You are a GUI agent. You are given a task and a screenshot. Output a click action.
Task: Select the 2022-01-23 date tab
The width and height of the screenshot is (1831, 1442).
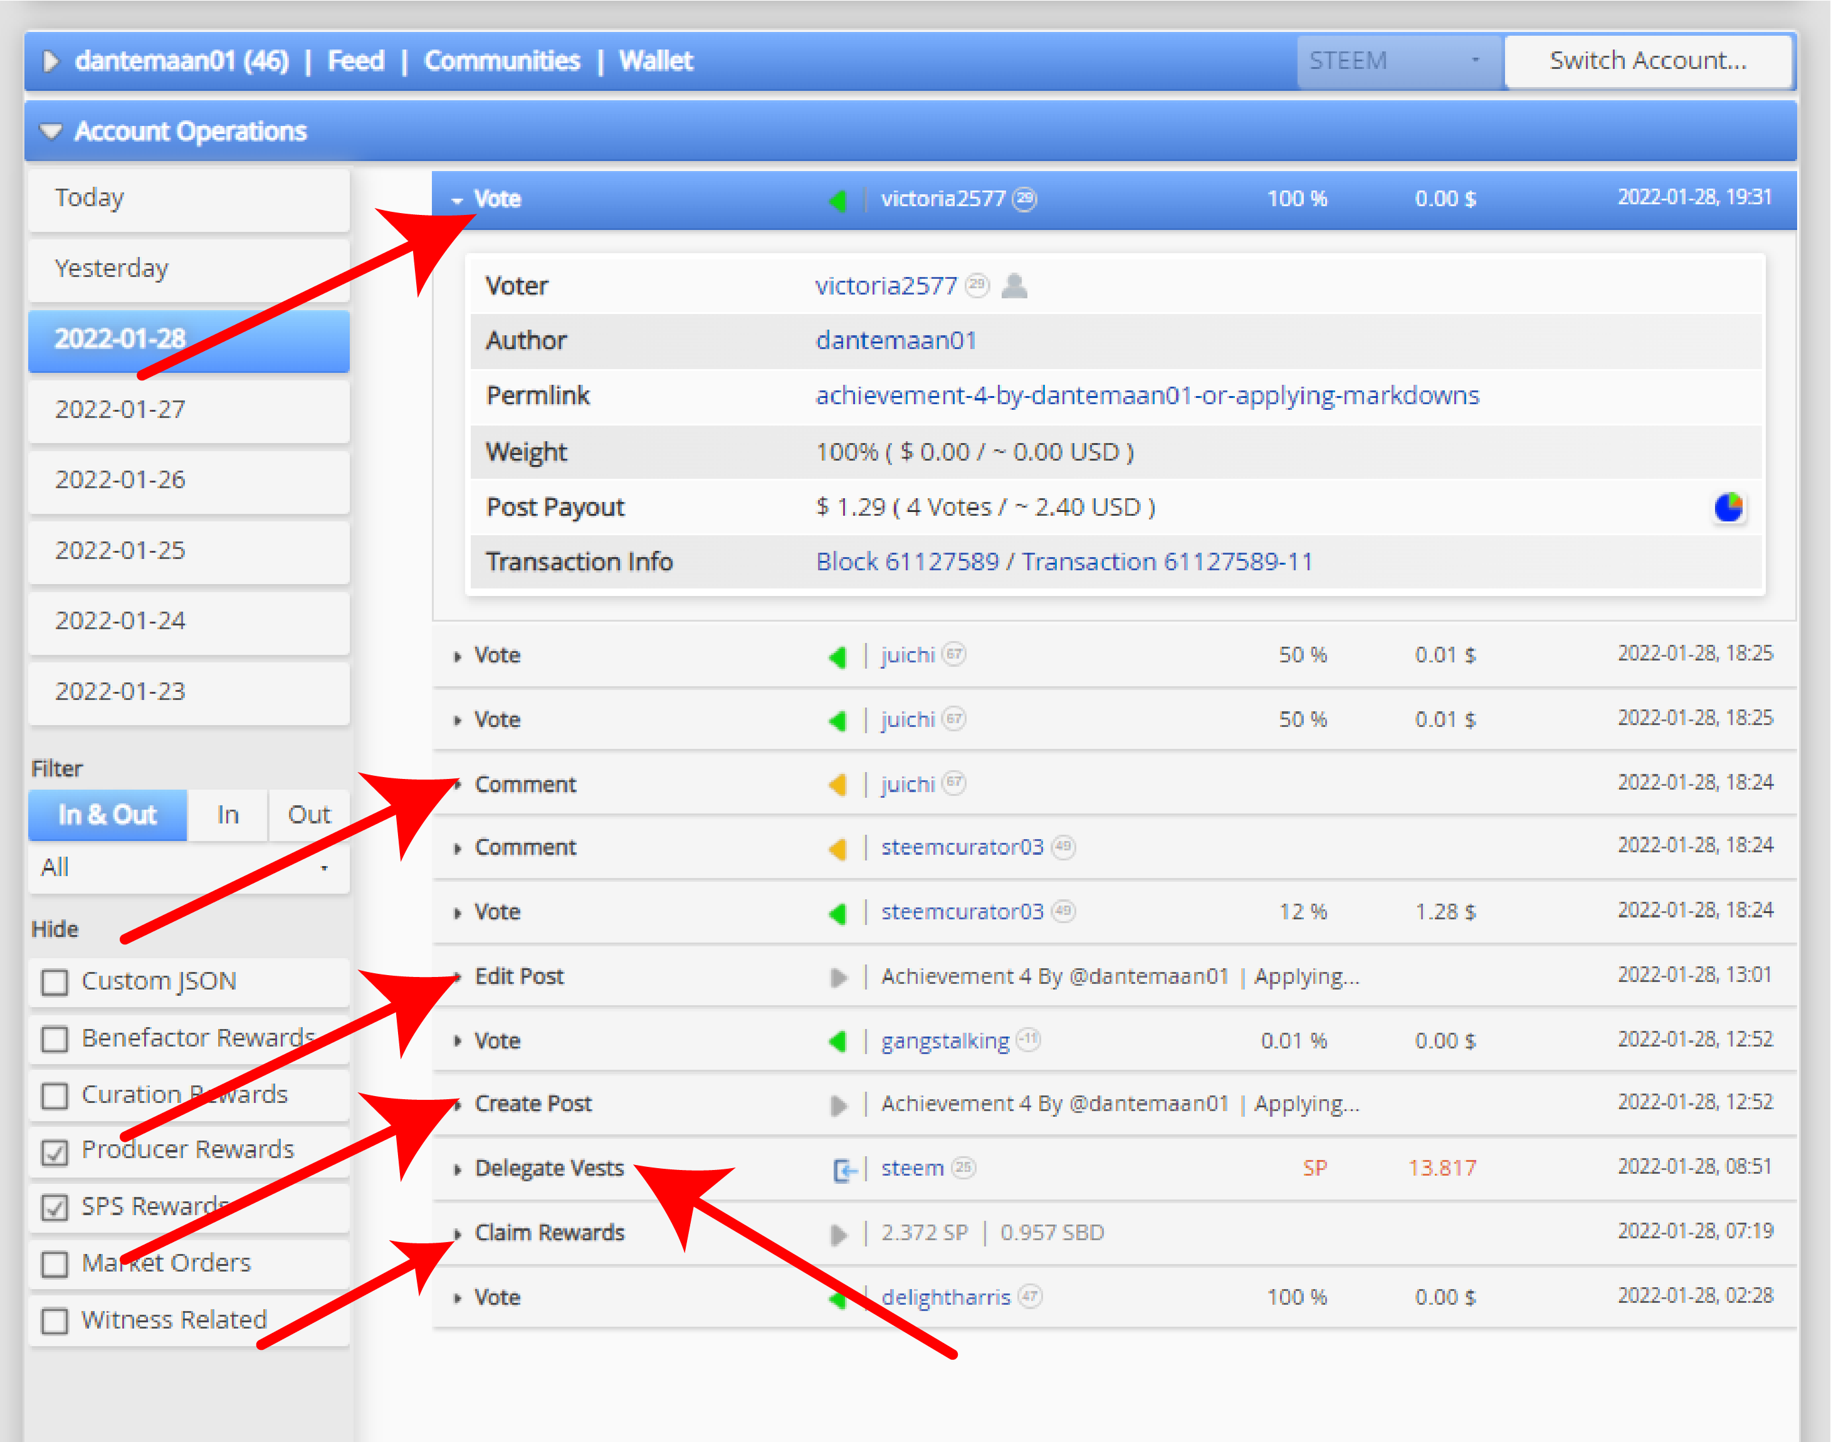click(189, 692)
